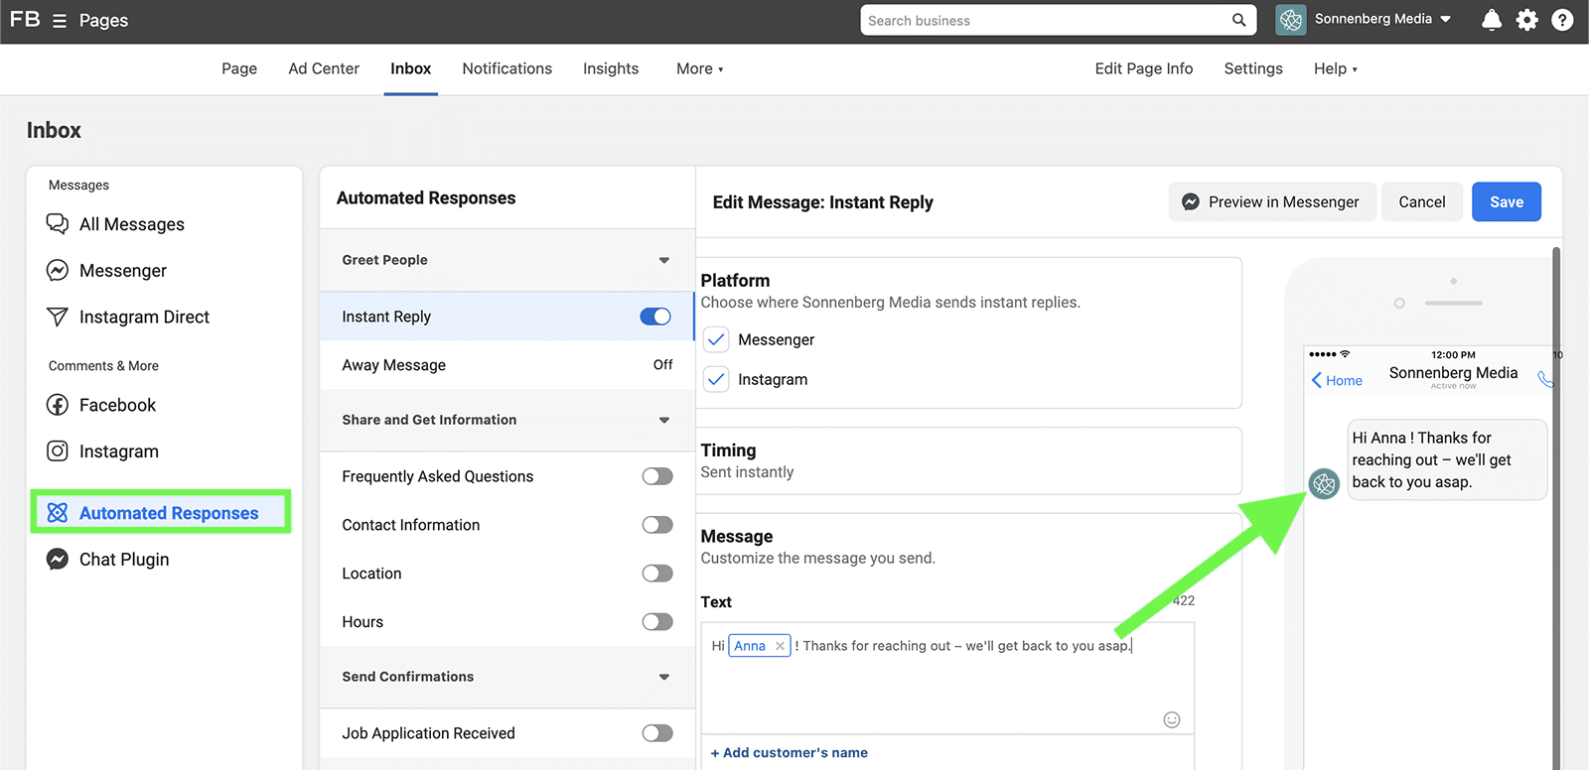
Task: Open the Help dropdown menu
Action: point(1335,68)
